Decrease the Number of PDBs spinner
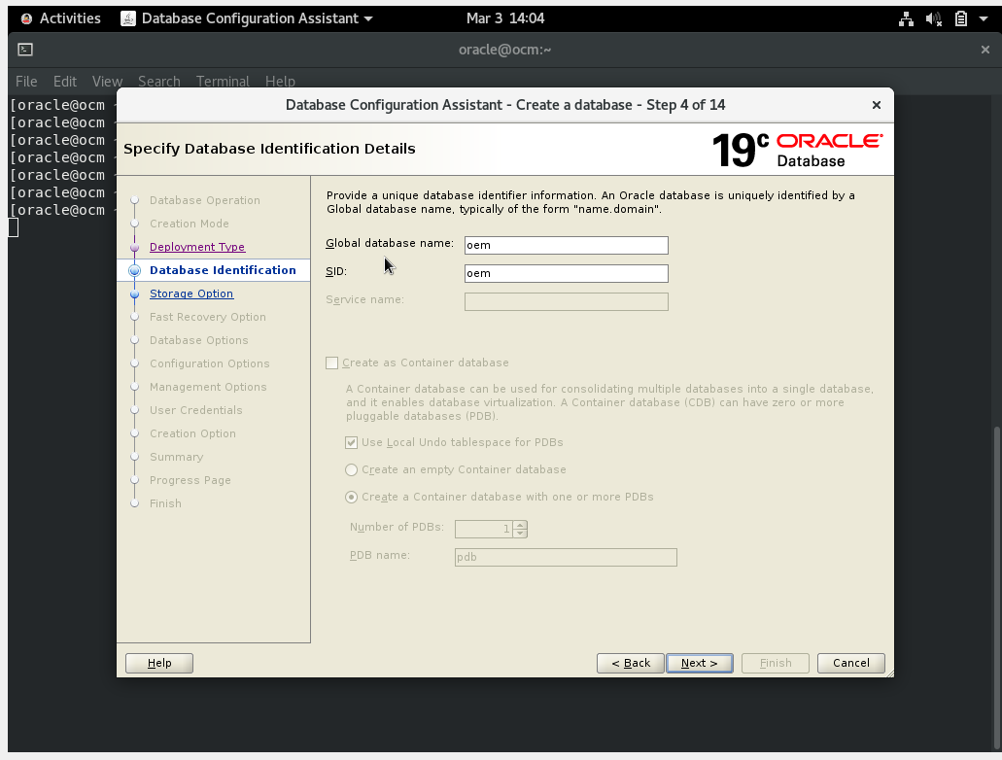This screenshot has width=1002, height=760. pos(520,534)
